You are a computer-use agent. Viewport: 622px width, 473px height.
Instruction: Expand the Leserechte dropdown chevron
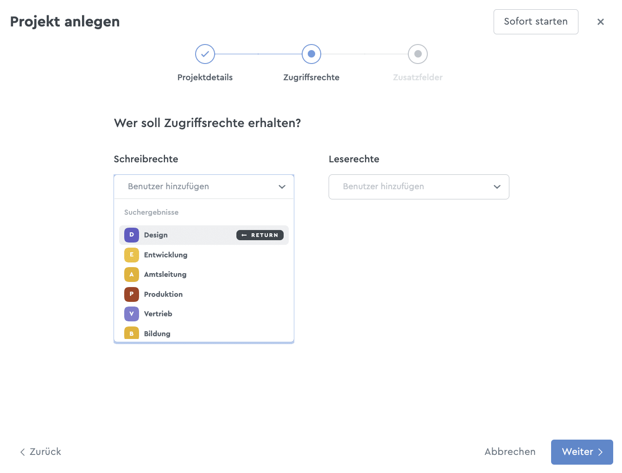point(497,187)
